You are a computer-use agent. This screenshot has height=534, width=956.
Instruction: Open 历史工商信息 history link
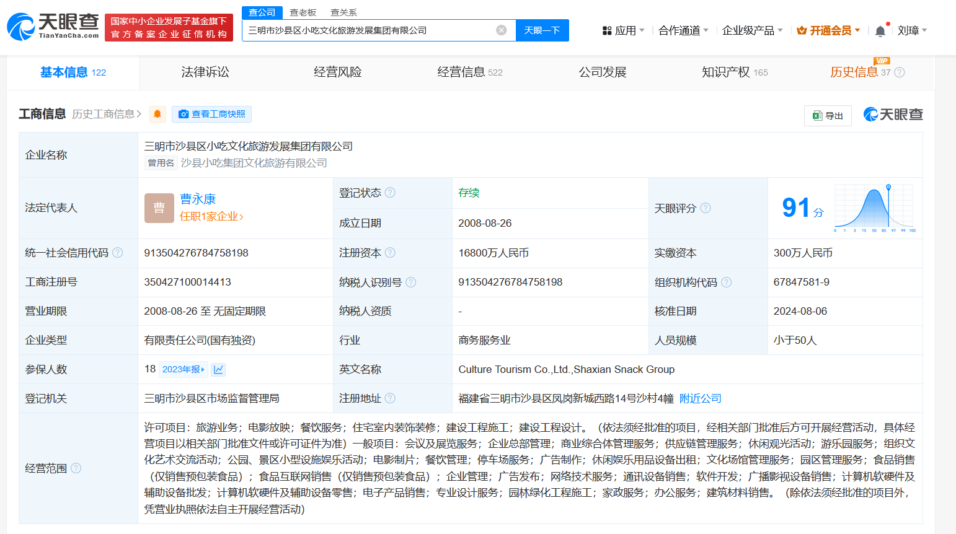(x=107, y=114)
